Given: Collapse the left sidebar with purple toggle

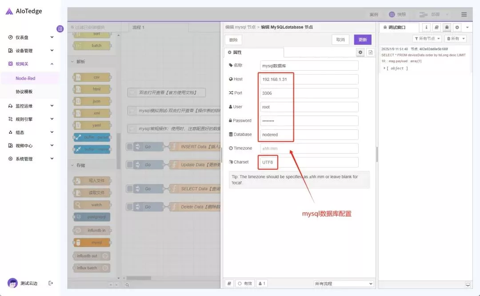Looking at the screenshot, I should tap(60, 29).
